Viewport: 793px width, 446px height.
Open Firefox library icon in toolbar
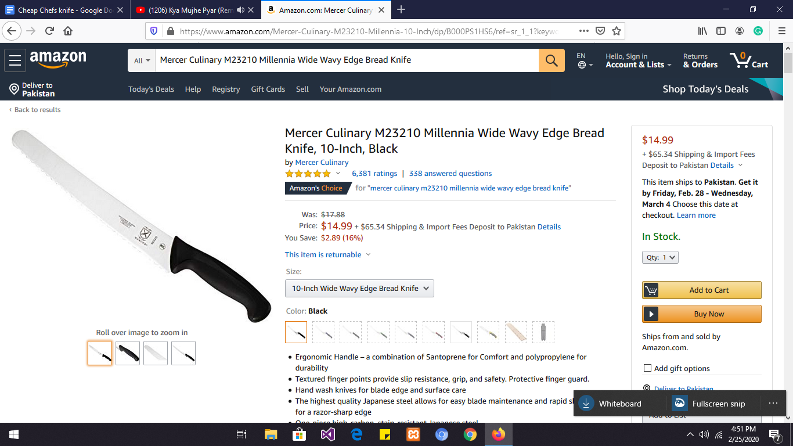702,31
